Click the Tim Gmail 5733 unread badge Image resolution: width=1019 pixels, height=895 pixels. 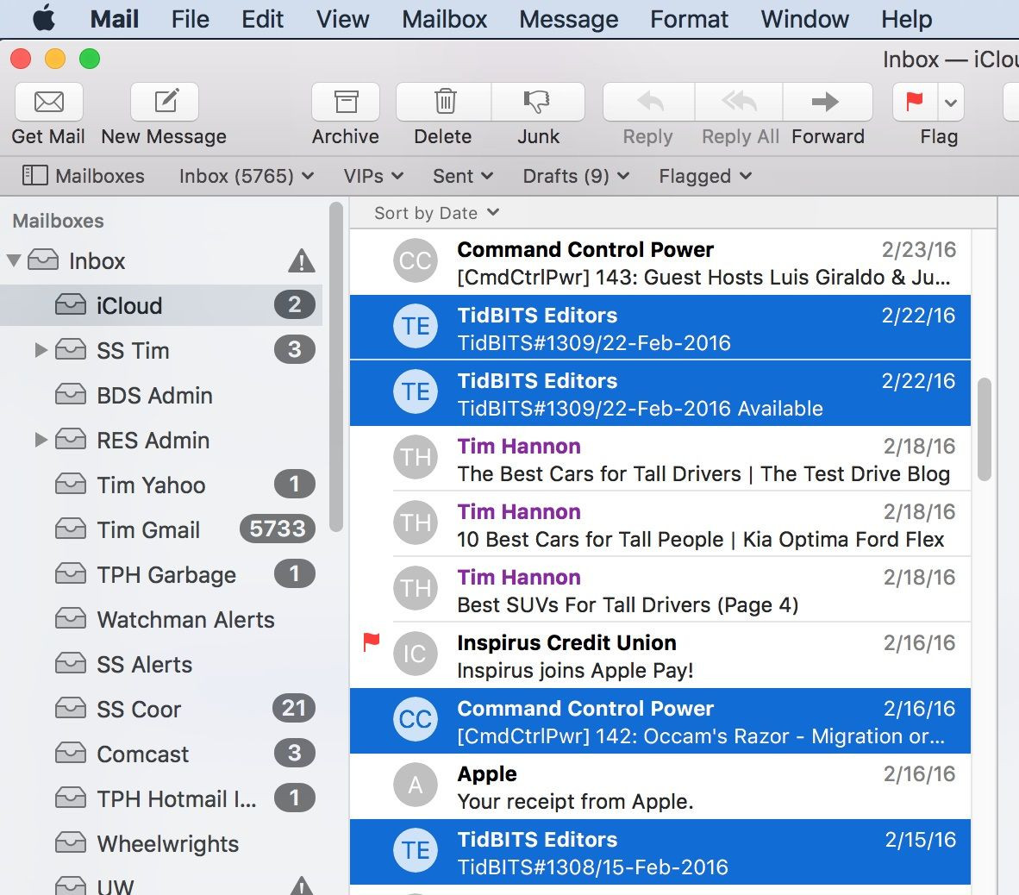(x=278, y=529)
